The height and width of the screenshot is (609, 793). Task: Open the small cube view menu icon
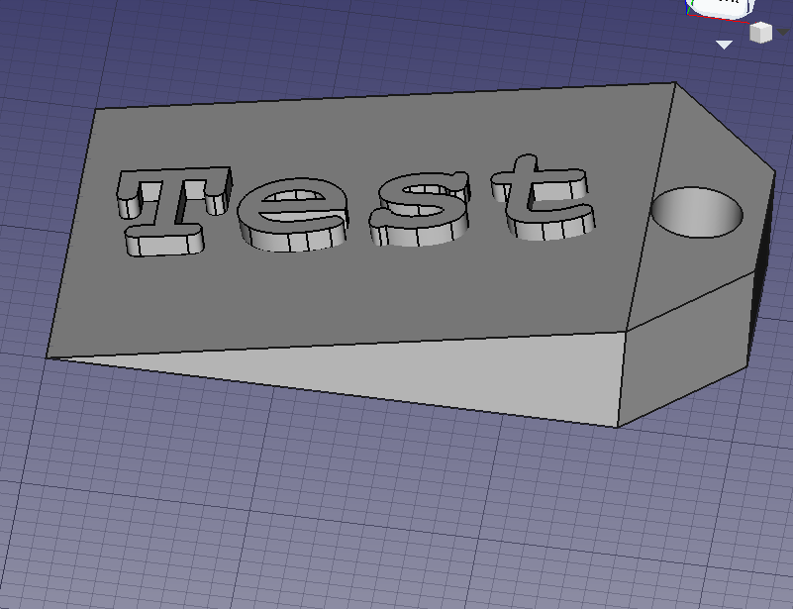[760, 33]
